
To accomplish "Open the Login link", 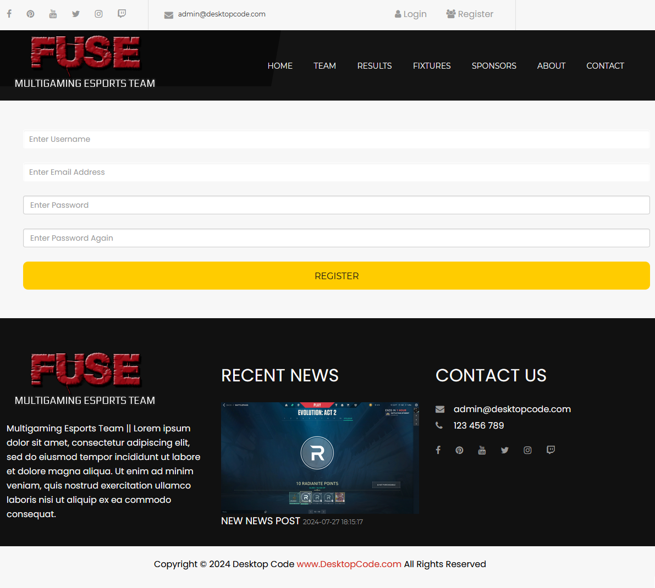I will [x=411, y=14].
